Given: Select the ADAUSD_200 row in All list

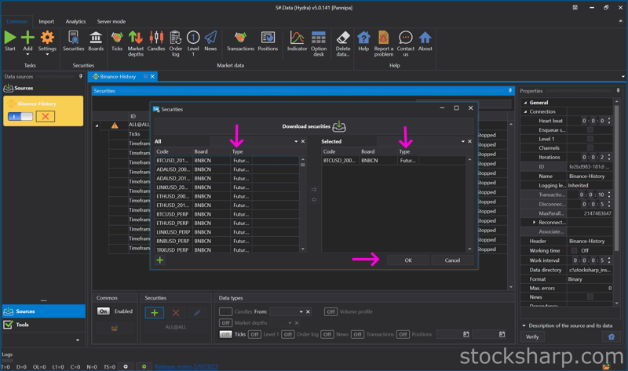Looking at the screenshot, I should click(x=173, y=169).
